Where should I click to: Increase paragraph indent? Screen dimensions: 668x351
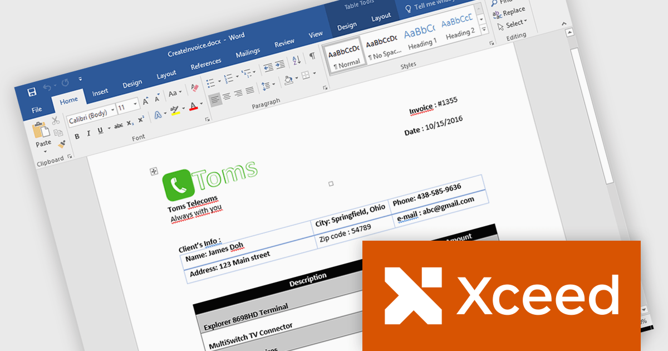click(279, 64)
